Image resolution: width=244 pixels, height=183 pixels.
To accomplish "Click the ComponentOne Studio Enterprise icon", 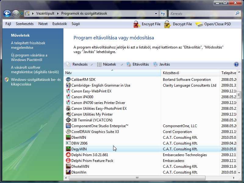I will click(68, 126).
